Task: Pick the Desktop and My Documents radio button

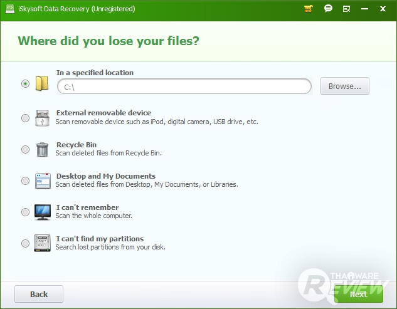Action: pyautogui.click(x=25, y=181)
